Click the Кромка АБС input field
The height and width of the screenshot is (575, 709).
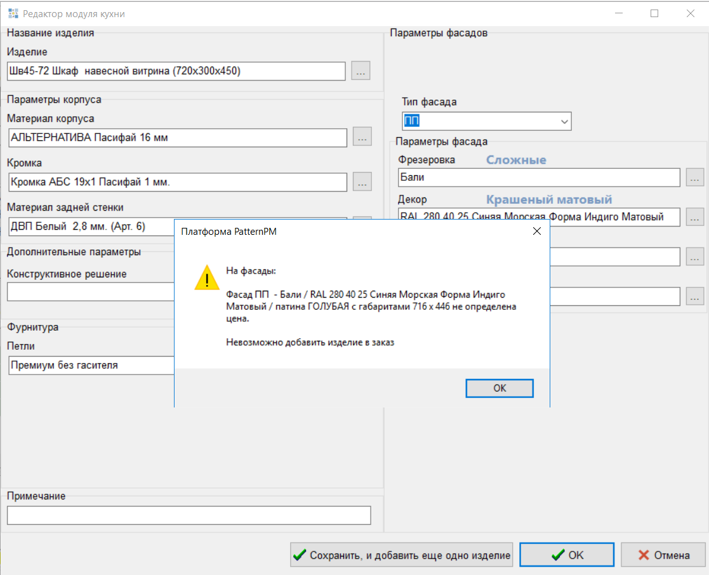tap(177, 182)
